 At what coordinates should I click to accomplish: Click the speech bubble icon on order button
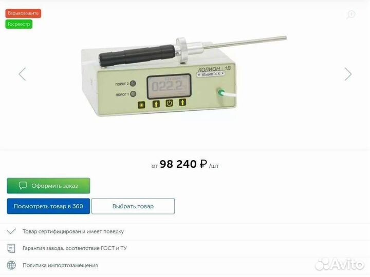click(23, 186)
